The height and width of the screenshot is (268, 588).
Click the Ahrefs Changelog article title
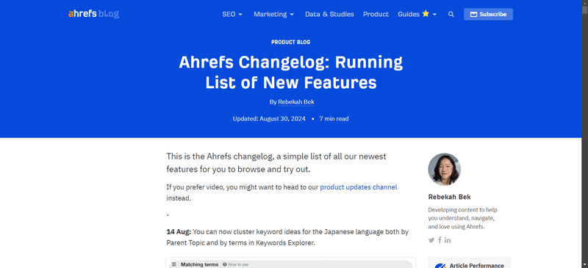(290, 73)
